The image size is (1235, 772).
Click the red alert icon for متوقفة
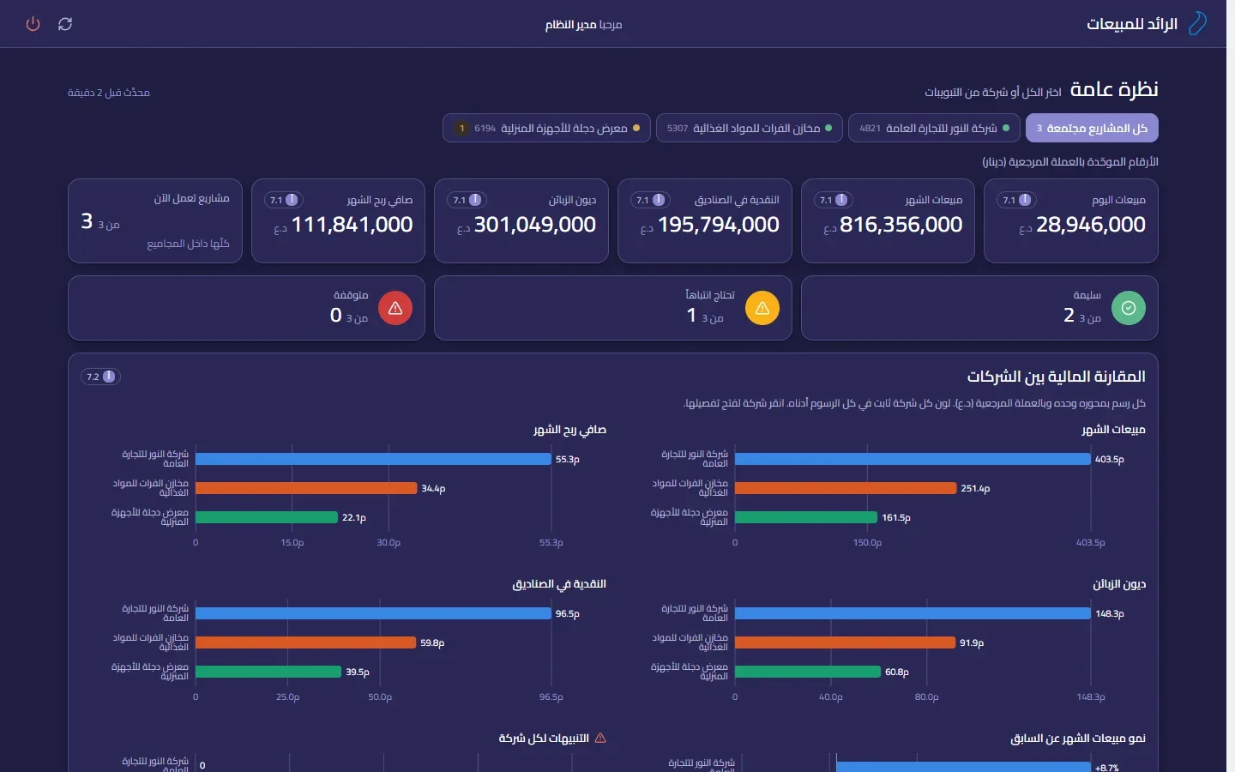click(395, 308)
